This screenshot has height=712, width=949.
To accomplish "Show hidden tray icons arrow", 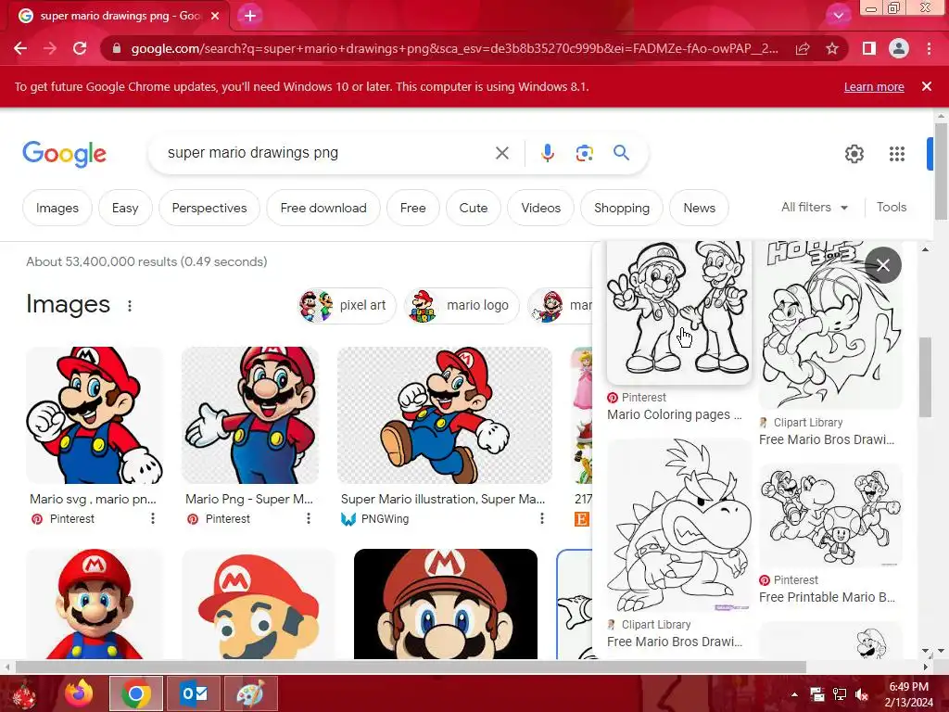I will (794, 694).
